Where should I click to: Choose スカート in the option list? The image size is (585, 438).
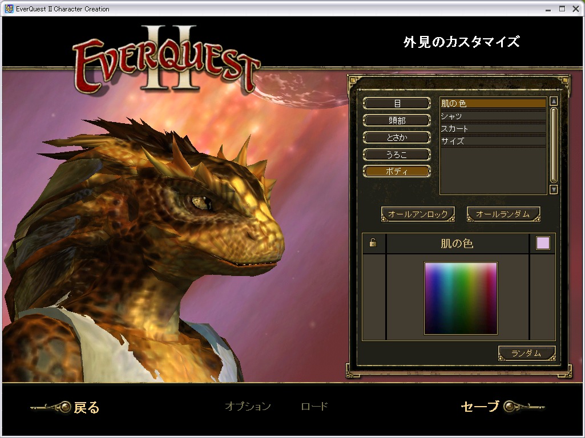click(493, 128)
